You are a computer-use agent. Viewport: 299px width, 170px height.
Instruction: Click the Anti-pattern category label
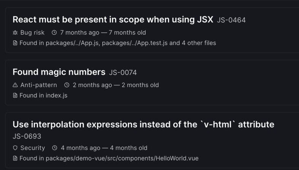coord(38,85)
